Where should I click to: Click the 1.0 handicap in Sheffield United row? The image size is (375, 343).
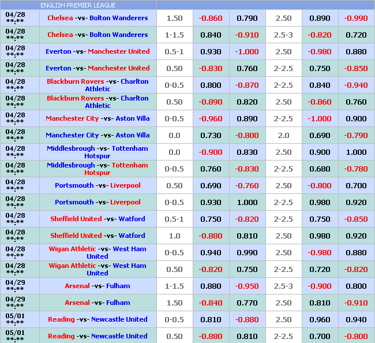tap(174, 236)
